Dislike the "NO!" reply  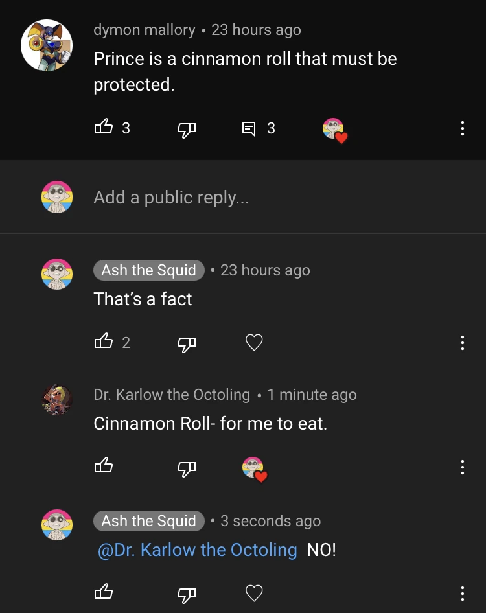click(187, 593)
